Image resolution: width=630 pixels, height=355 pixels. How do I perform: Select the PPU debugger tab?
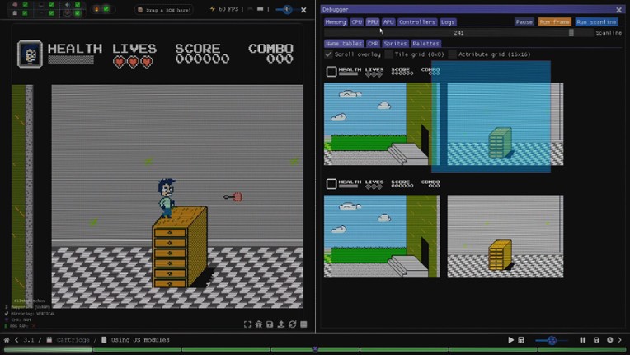pyautogui.click(x=373, y=22)
